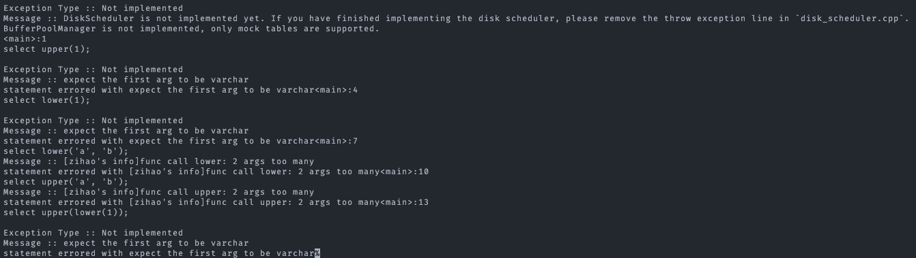Click the last 'Exception Type :: Not implemented' line

[93, 233]
